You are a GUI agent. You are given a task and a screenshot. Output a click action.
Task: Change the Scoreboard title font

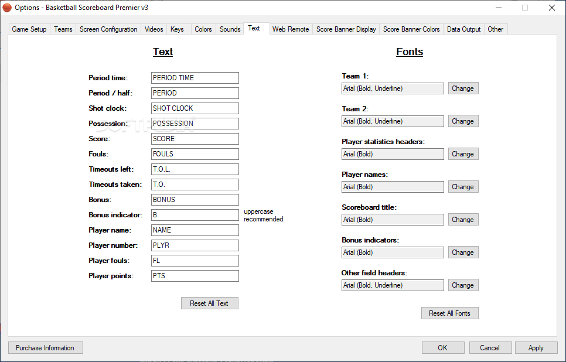point(463,220)
